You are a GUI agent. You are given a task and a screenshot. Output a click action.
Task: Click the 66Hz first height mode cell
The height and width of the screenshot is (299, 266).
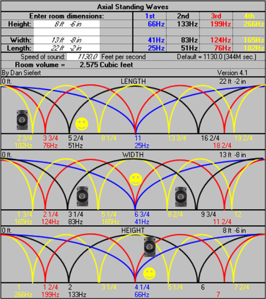[156, 24]
